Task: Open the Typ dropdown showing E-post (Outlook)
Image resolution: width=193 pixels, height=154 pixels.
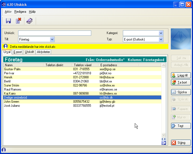Action: click(x=161, y=39)
